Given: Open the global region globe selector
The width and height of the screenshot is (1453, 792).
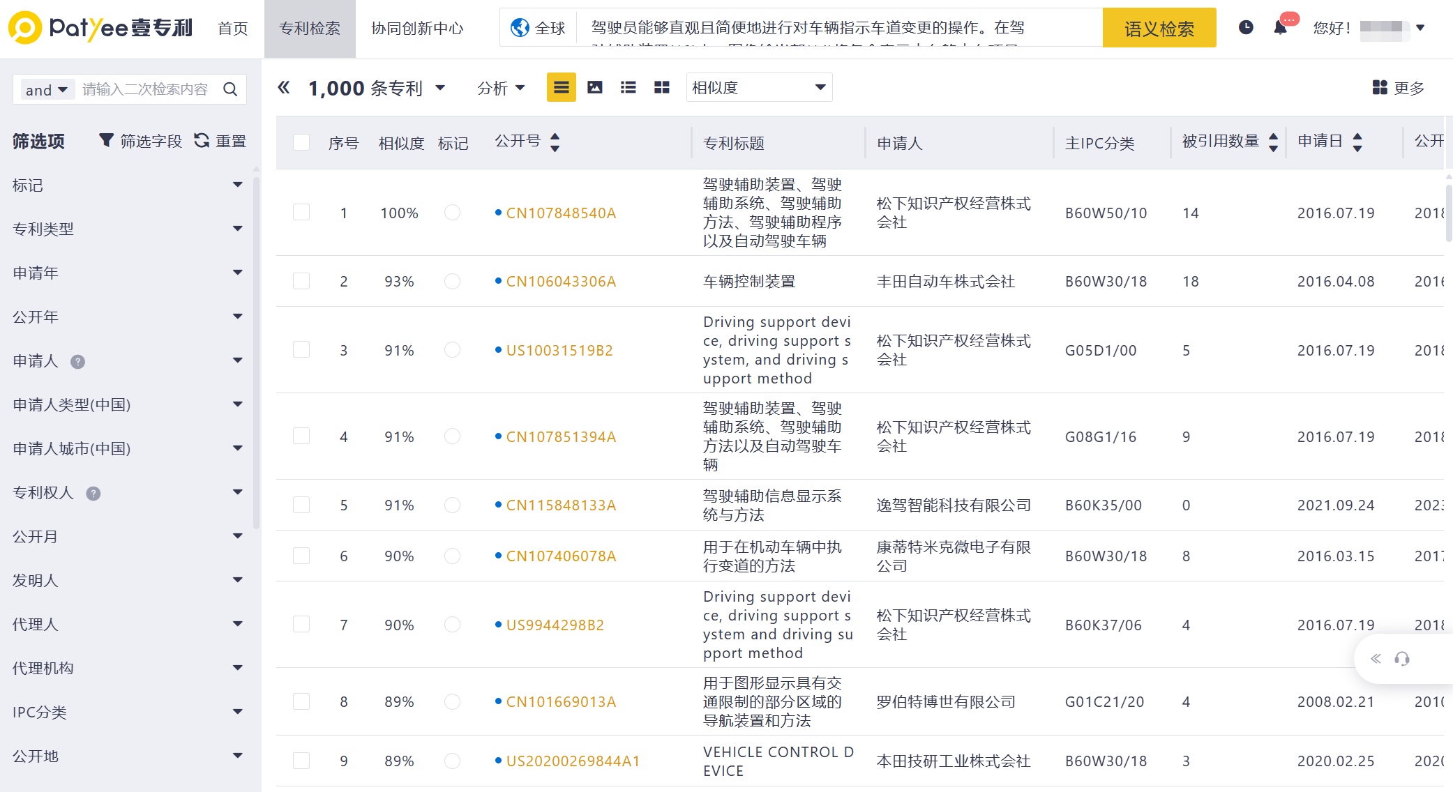Looking at the screenshot, I should click(x=538, y=28).
